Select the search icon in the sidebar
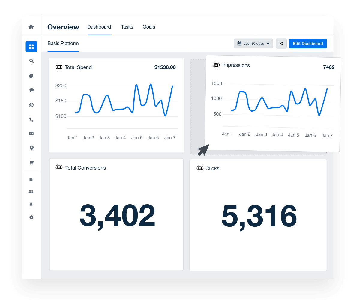This screenshot has width=360, height=300. click(x=31, y=61)
